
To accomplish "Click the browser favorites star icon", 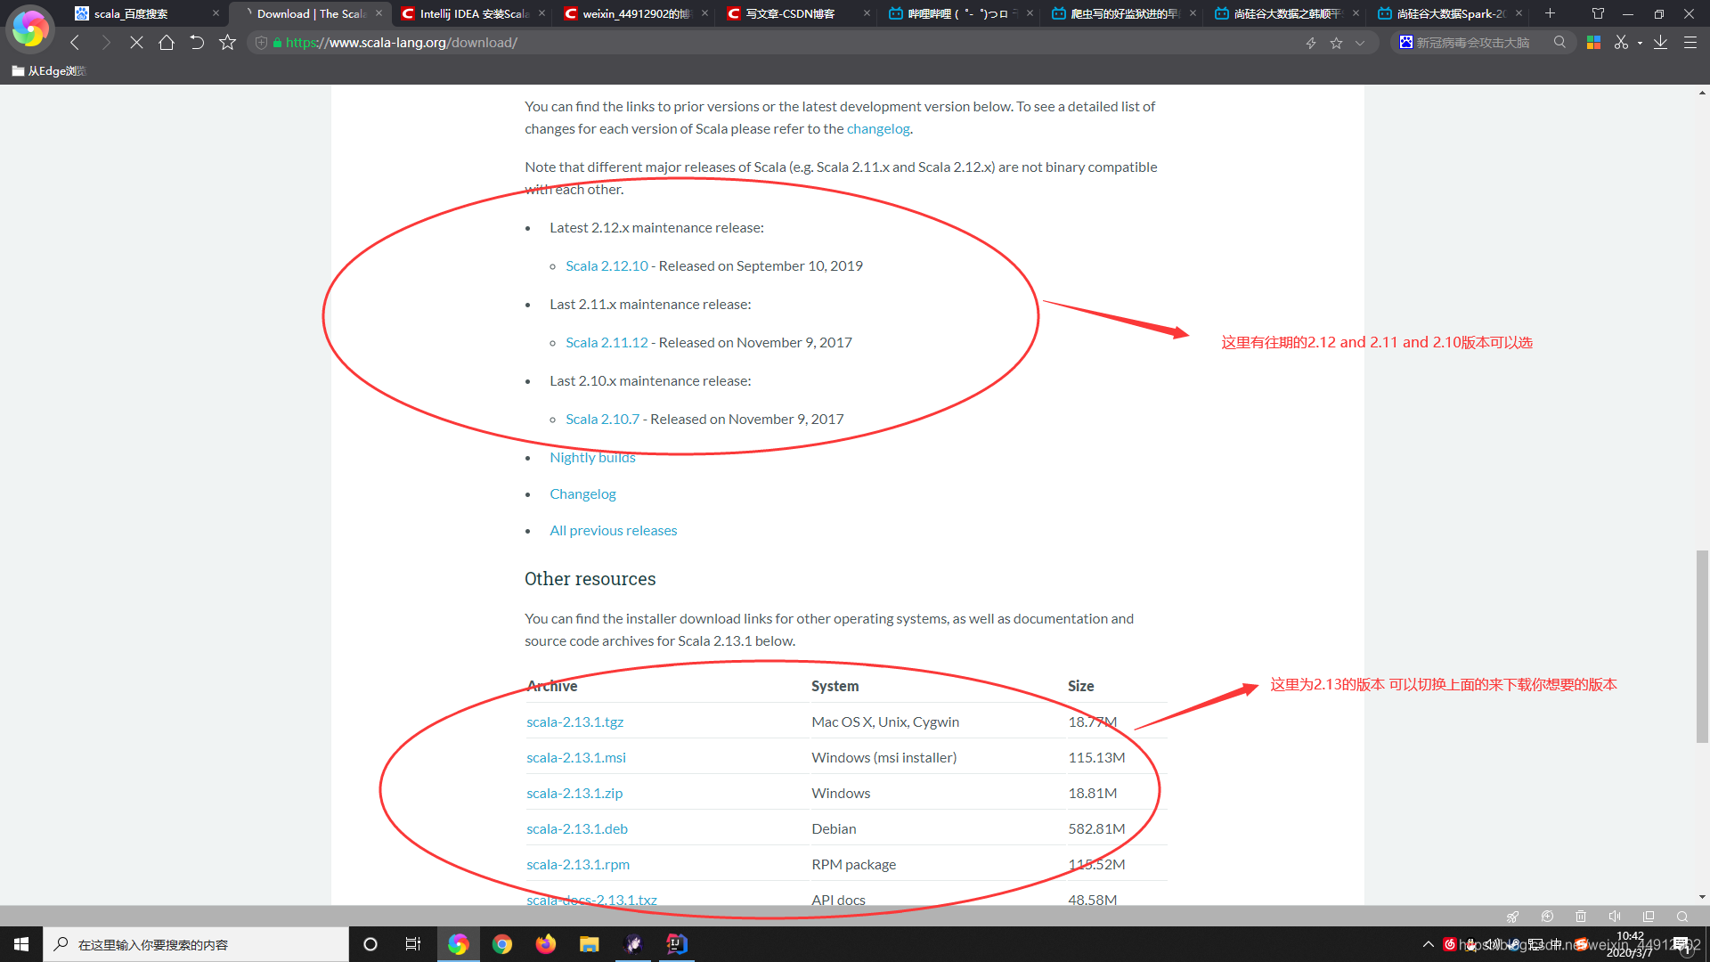I will pyautogui.click(x=1335, y=44).
